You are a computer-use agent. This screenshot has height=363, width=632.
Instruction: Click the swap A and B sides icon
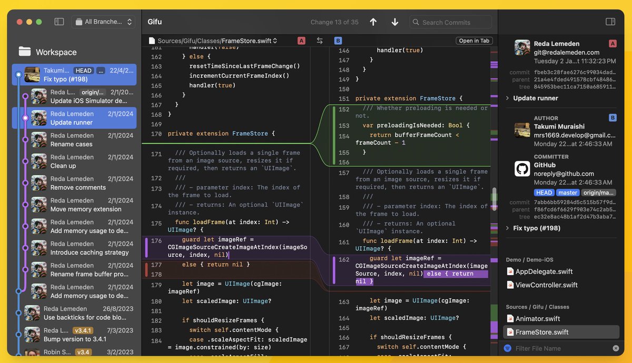(320, 41)
